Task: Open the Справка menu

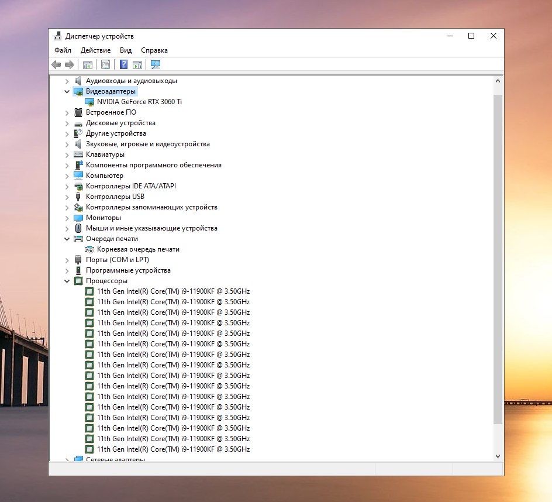Action: click(154, 50)
